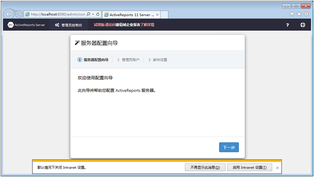Open 管理员控制台 menu item
314x177 pixels.
coord(68,25)
